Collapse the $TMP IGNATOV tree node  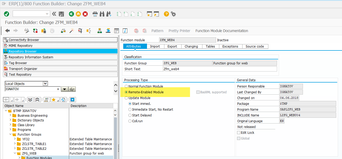[x=6, y=111]
